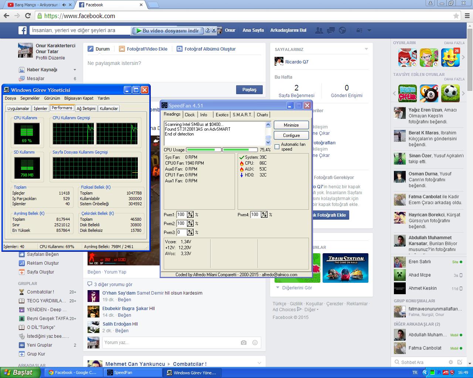Open chat settings gear icon

click(450, 362)
